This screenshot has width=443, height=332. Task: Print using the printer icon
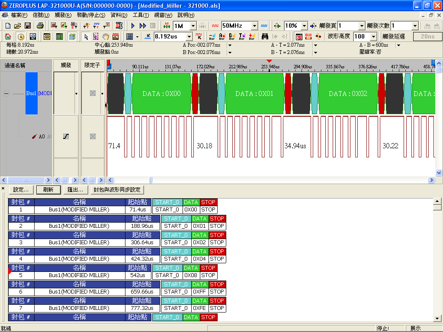40,26
